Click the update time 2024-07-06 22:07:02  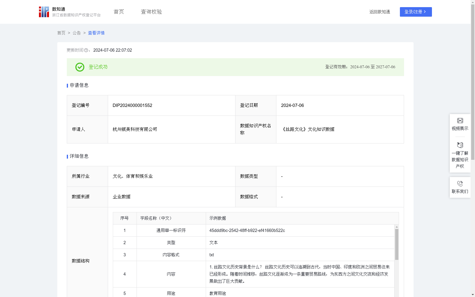[113, 50]
